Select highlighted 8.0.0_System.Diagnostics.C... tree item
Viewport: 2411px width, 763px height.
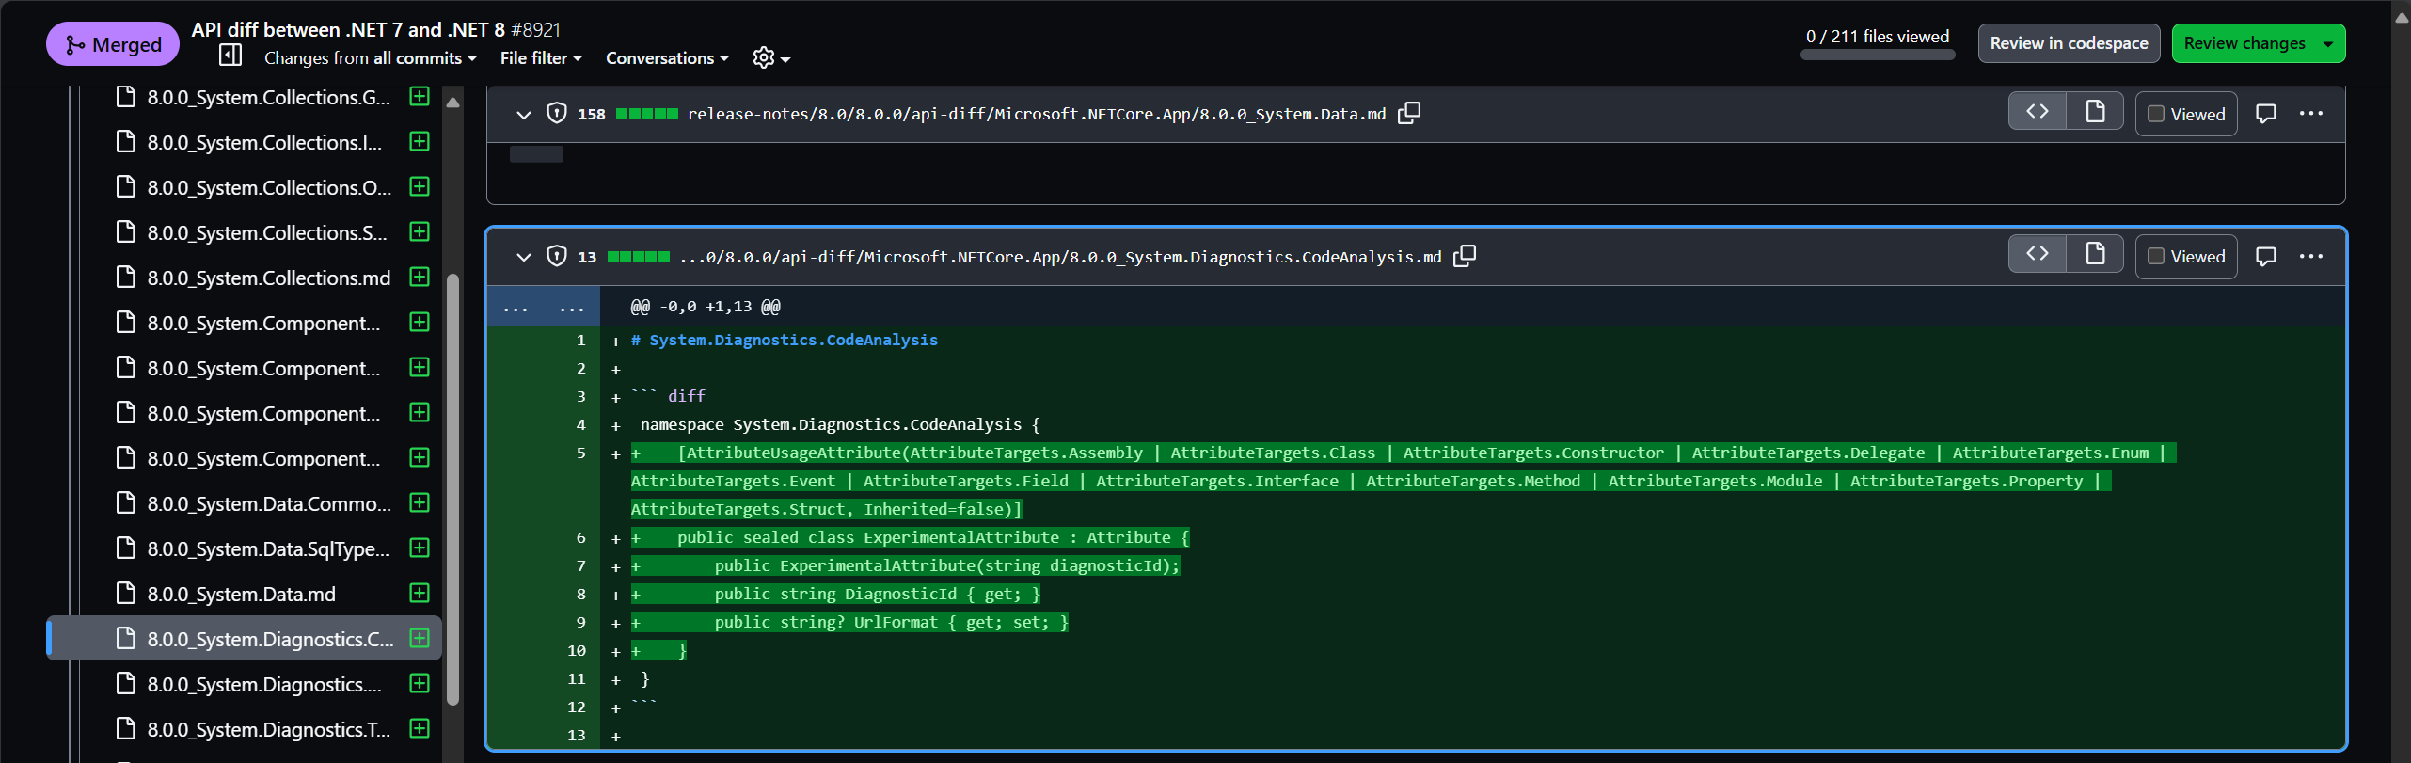[245, 639]
